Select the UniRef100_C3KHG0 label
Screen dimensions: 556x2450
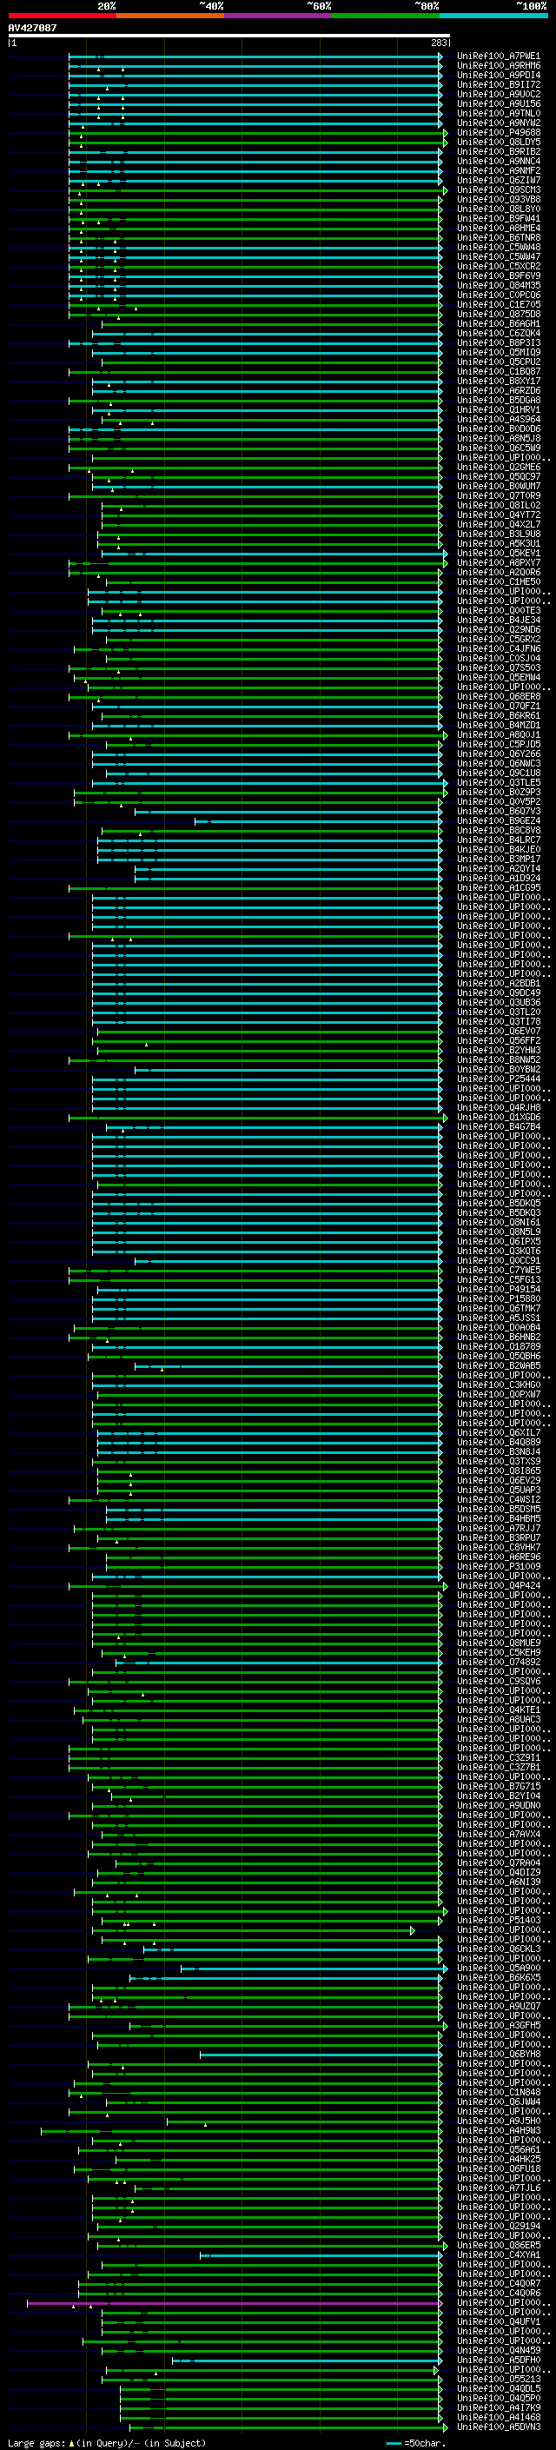point(498,1384)
